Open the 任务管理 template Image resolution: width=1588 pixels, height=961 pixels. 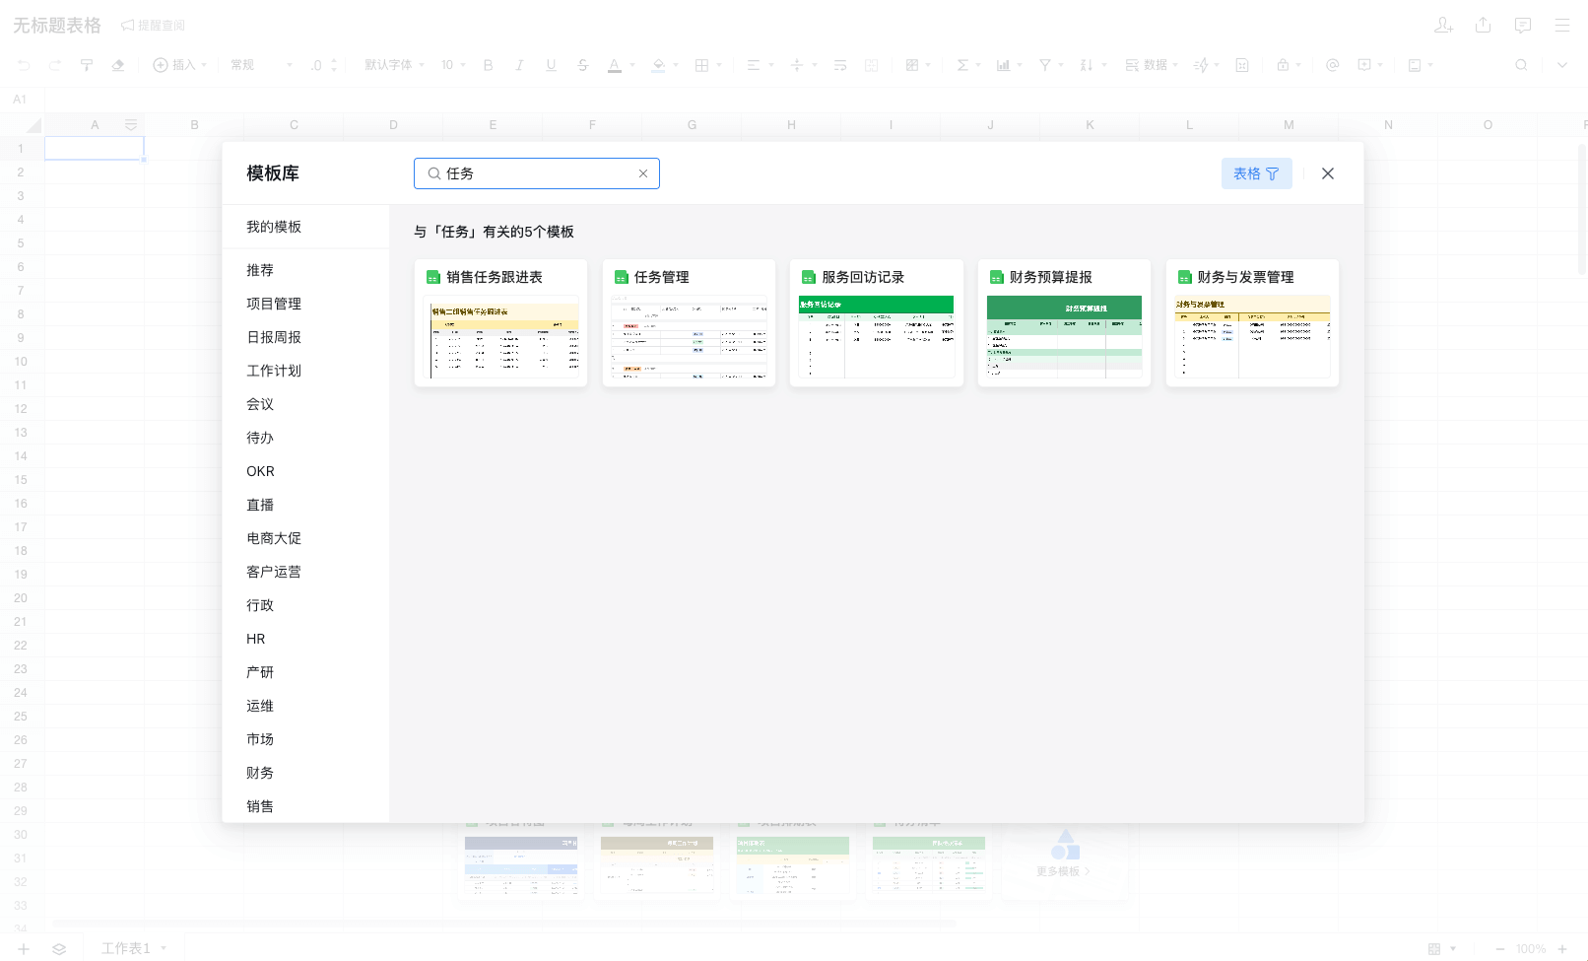(689, 323)
